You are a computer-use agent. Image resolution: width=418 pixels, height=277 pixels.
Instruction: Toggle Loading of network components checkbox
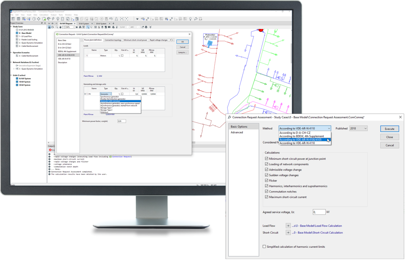click(266, 164)
